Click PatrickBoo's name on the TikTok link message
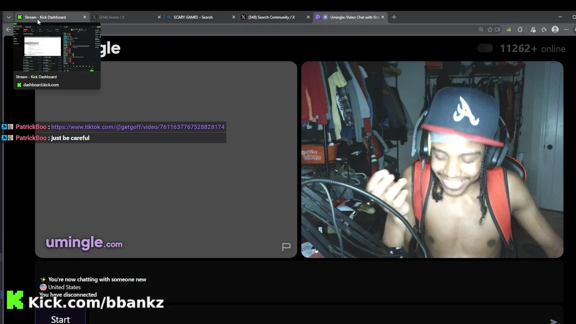Viewport: 576px width, 324px height. pos(31,127)
